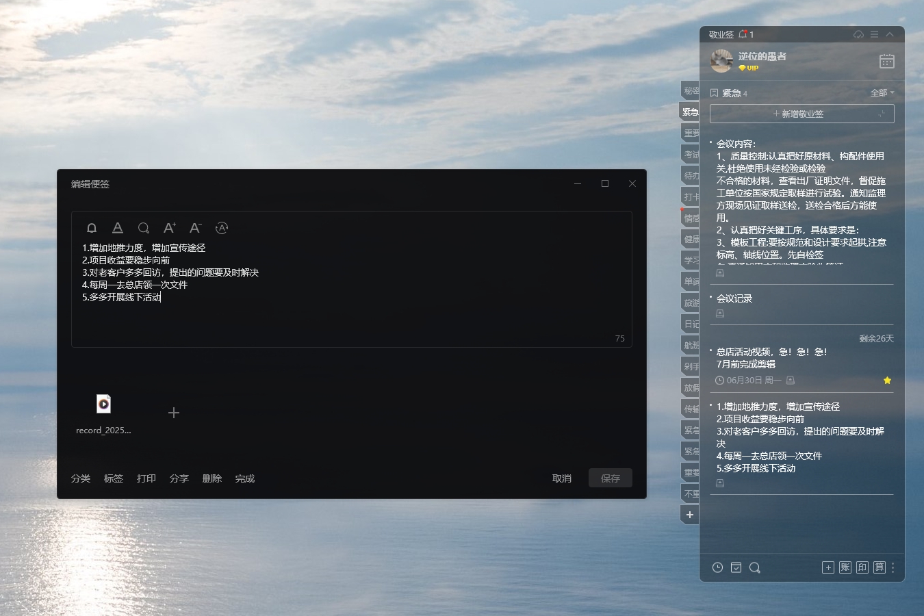The height and width of the screenshot is (616, 924).
Task: Open the text color underlined A tool
Action: pyautogui.click(x=118, y=228)
